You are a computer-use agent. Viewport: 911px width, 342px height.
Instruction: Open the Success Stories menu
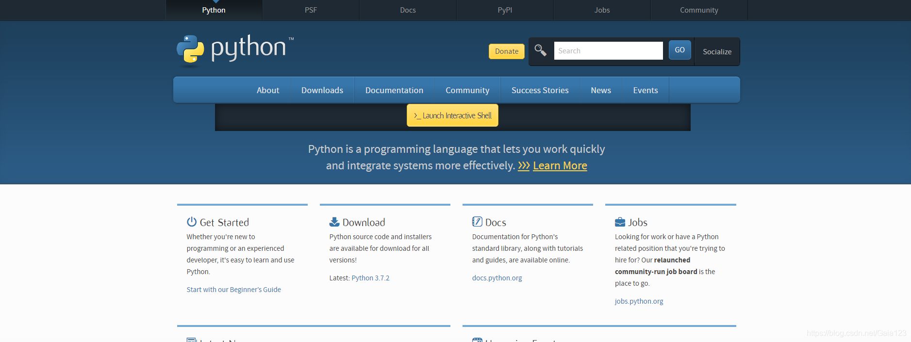(540, 90)
